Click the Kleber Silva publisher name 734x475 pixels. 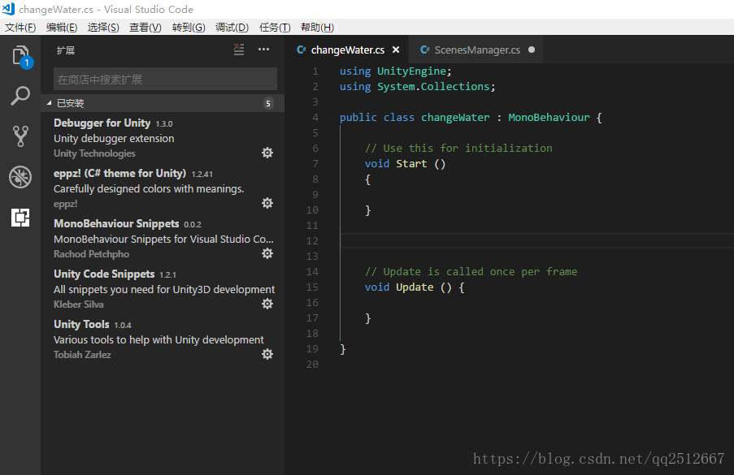[79, 304]
